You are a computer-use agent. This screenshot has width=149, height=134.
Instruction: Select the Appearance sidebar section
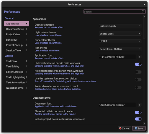point(17,24)
